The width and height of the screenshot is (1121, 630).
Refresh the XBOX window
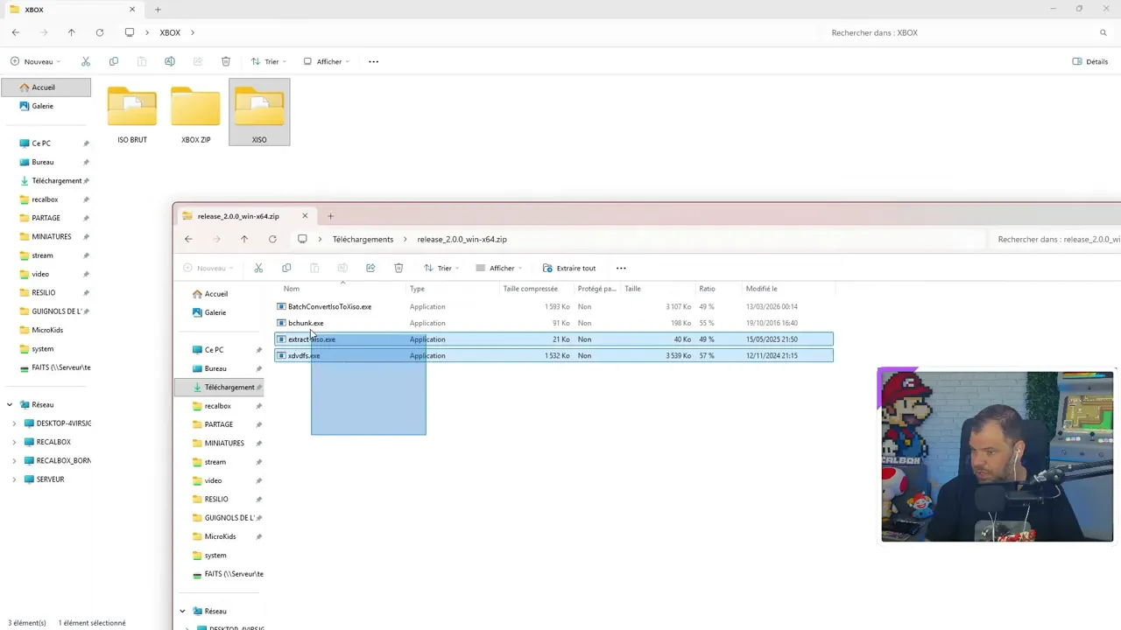tap(100, 32)
